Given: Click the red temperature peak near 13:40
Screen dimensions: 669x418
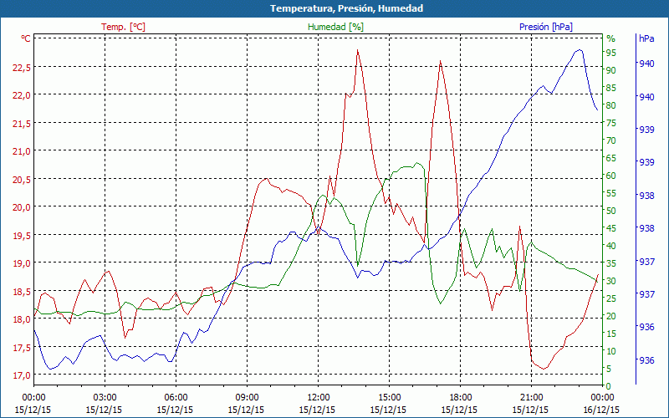Looking at the screenshot, I should pyautogui.click(x=358, y=50).
